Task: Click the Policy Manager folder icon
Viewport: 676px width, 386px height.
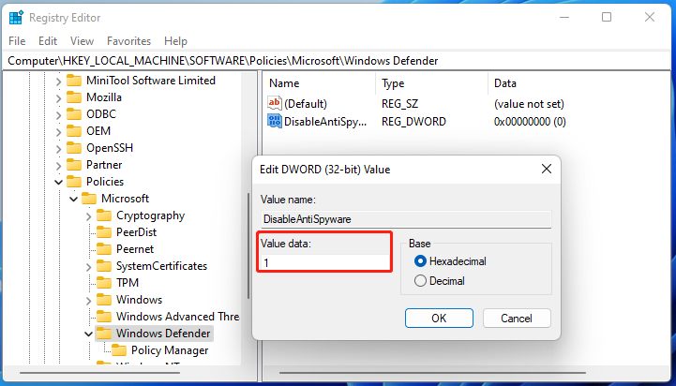Action: (119, 350)
